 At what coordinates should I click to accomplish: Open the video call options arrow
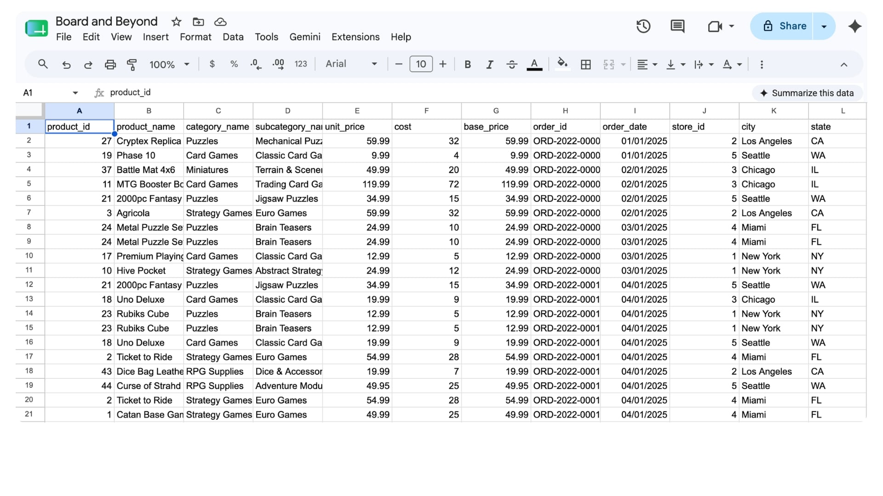(732, 26)
